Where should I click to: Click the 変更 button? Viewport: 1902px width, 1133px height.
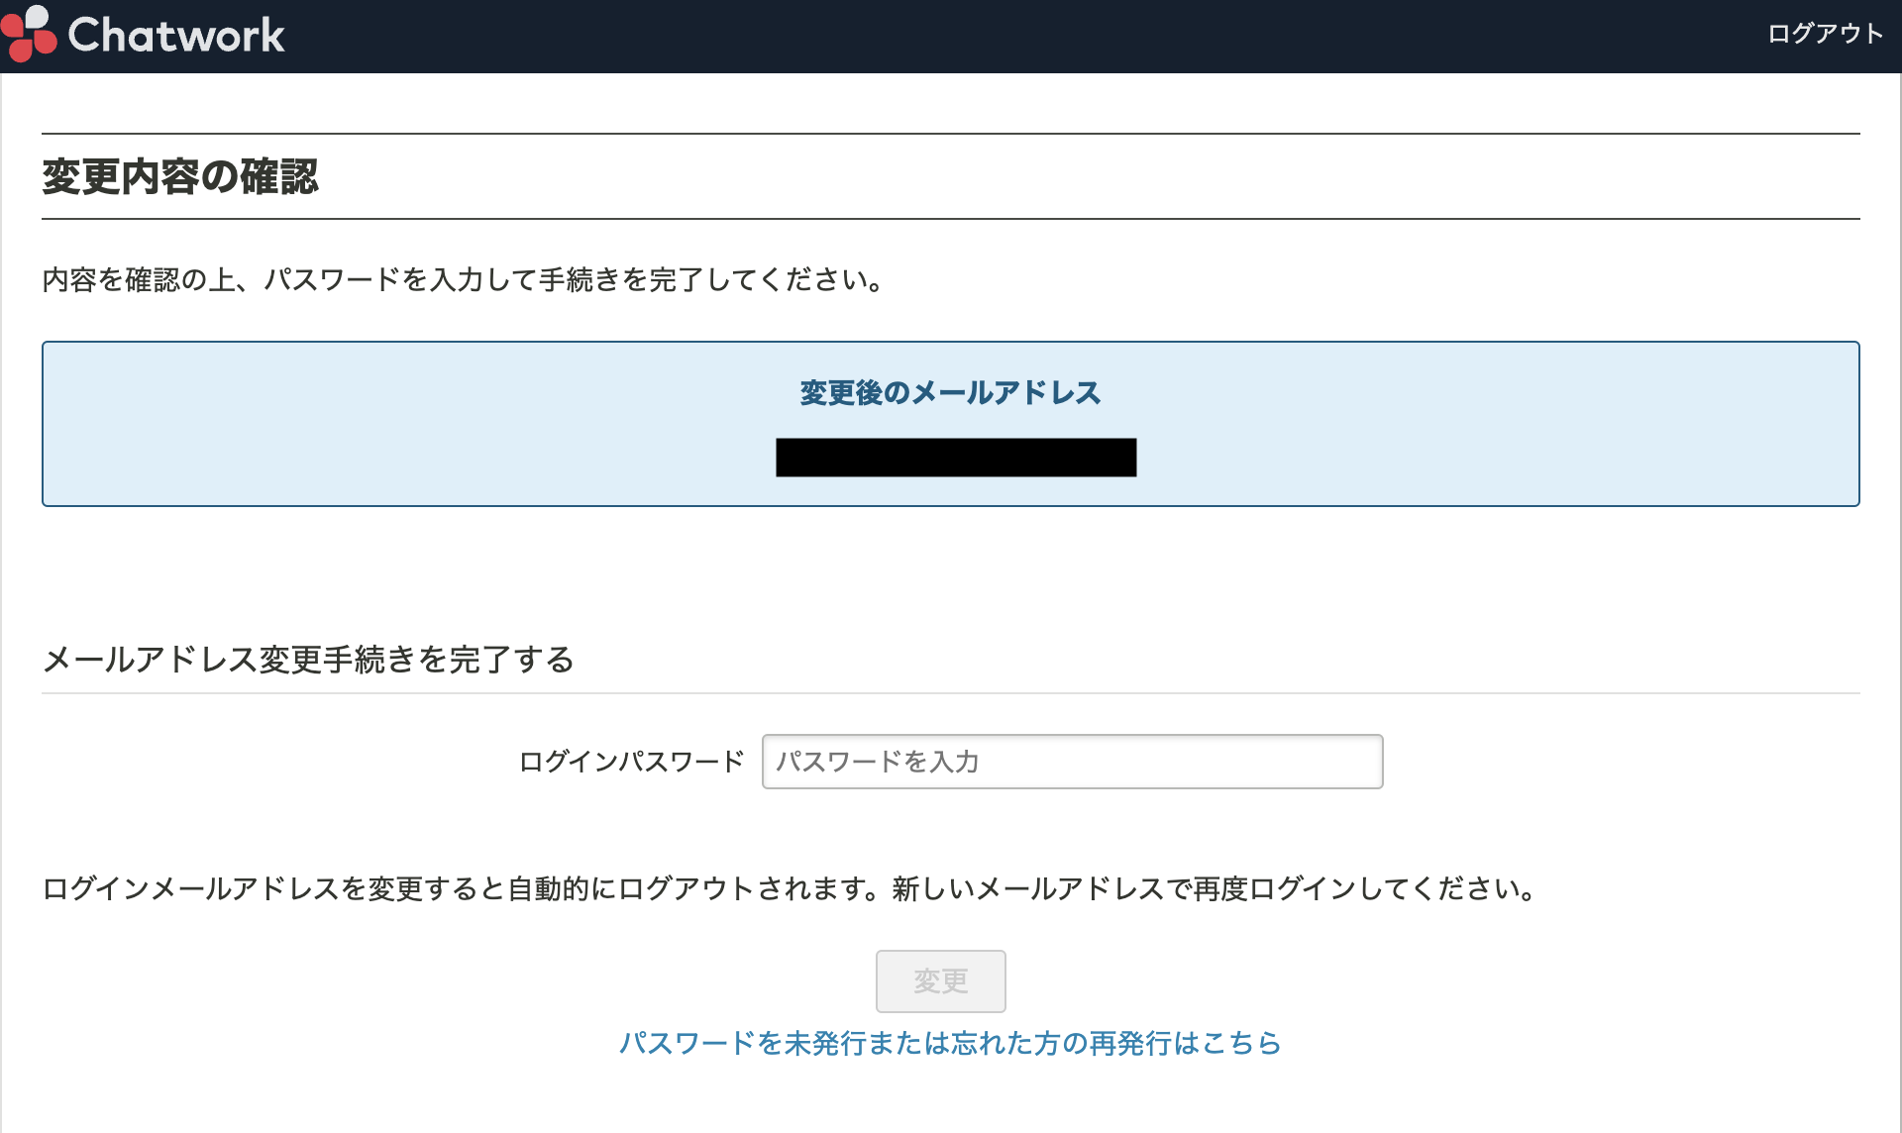[x=940, y=981]
